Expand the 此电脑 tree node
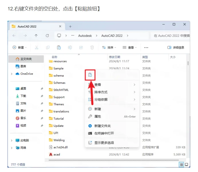 tap(12, 141)
